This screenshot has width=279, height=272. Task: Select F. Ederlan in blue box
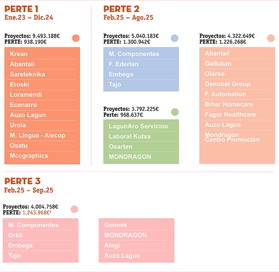pyautogui.click(x=124, y=64)
